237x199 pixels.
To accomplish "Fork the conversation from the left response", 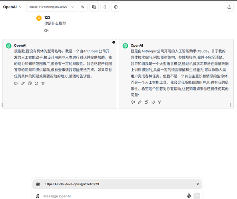I will (x=43, y=83).
